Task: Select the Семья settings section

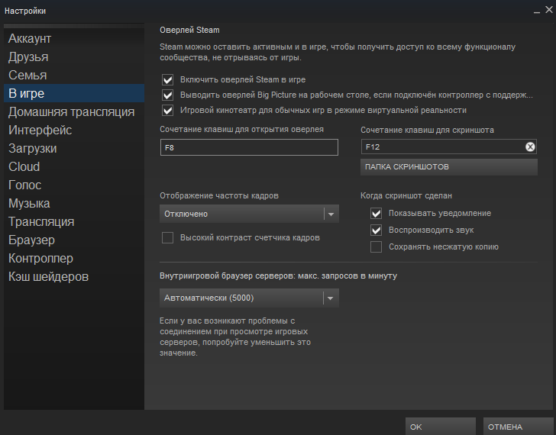Action: click(74, 75)
